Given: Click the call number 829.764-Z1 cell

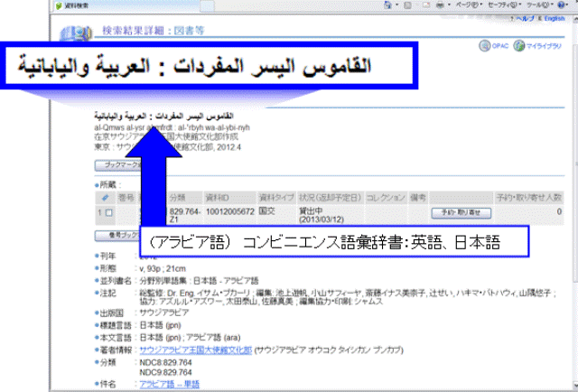Looking at the screenshot, I should coord(184,215).
